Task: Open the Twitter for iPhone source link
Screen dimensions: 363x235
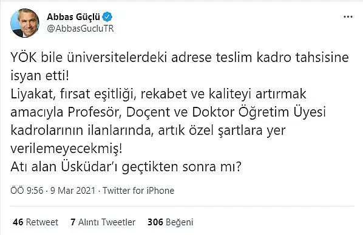Action: 138,191
